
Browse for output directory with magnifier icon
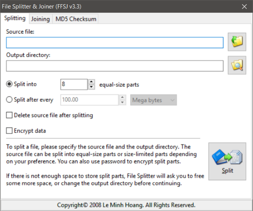(x=237, y=65)
